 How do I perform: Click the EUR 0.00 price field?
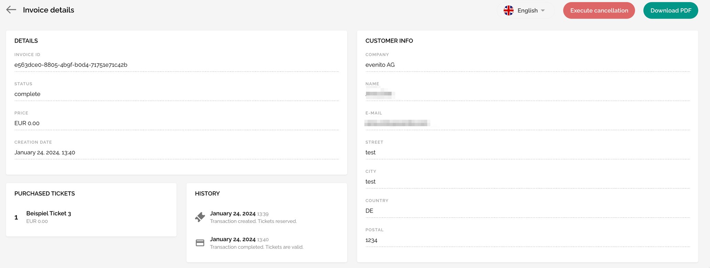(x=27, y=123)
